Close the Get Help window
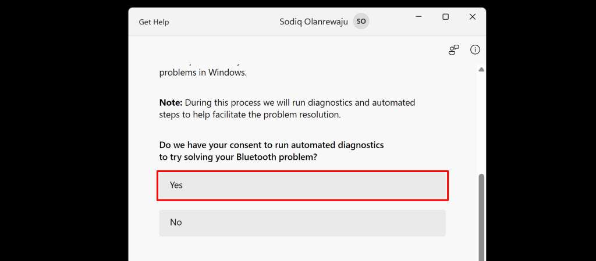The image size is (596, 261). pyautogui.click(x=472, y=17)
